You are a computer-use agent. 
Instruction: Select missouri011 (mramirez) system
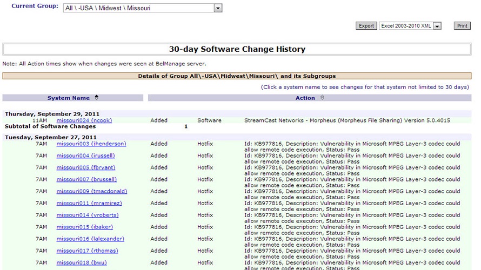click(89, 204)
